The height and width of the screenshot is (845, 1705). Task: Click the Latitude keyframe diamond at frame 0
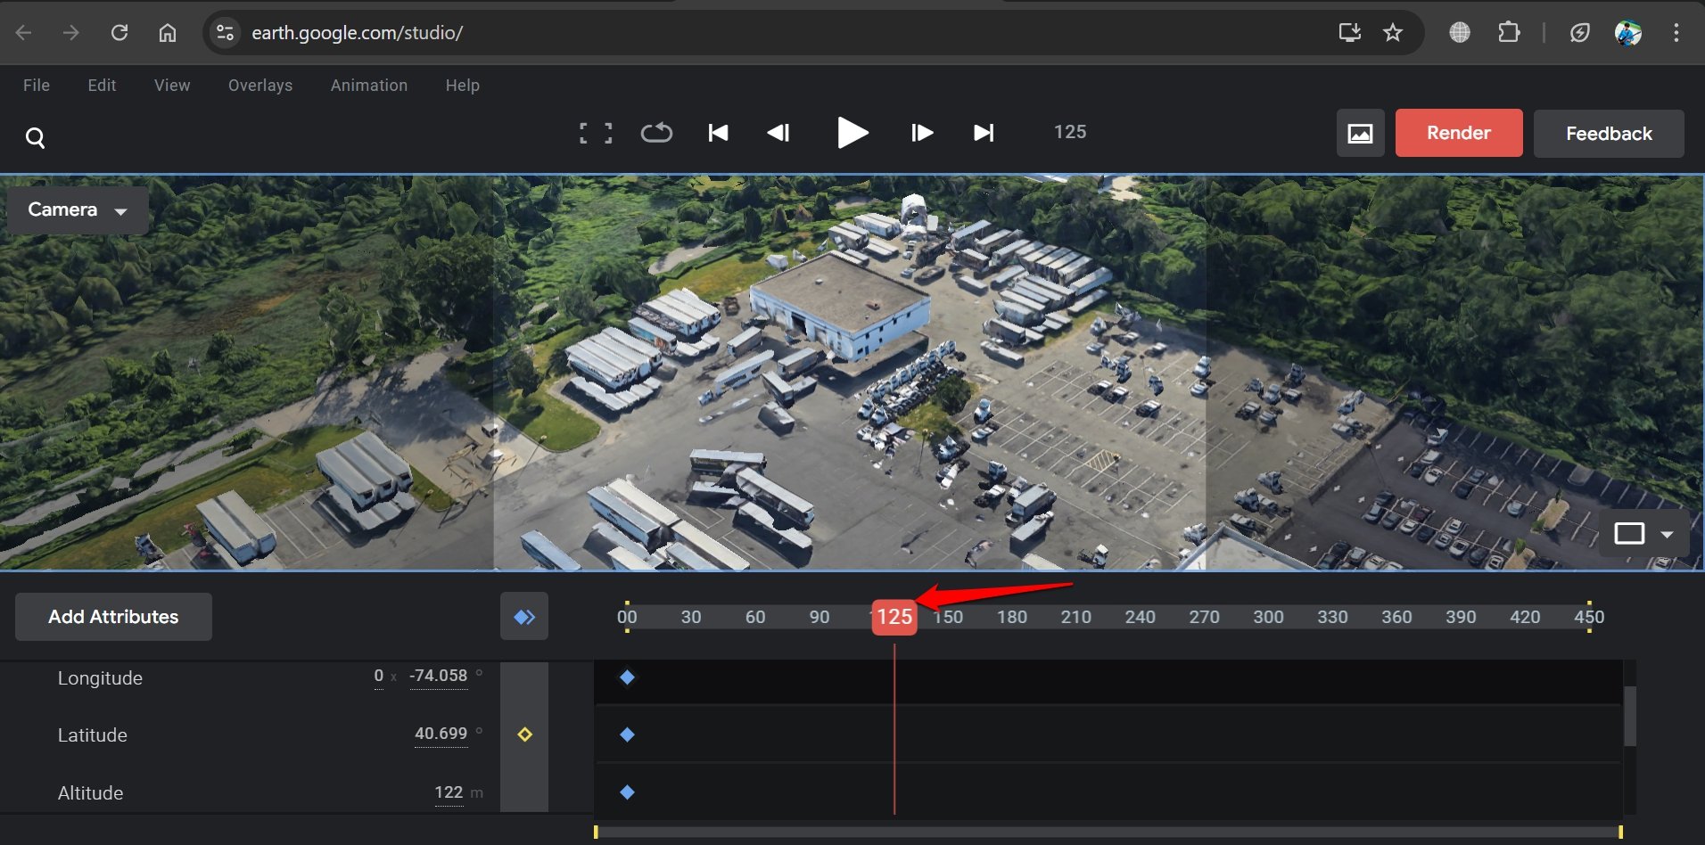tap(627, 734)
